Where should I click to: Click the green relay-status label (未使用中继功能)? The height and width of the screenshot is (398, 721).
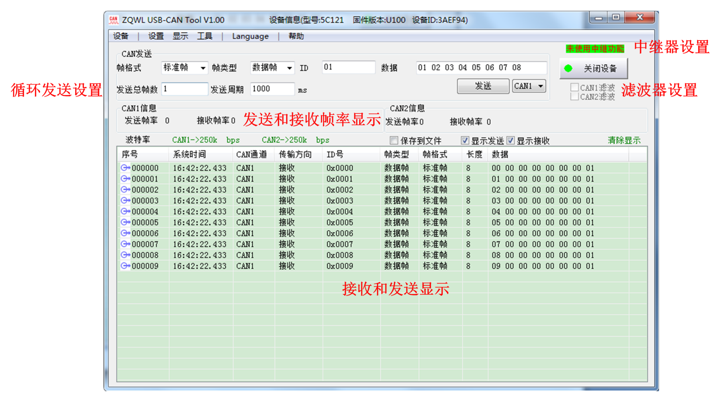(595, 49)
